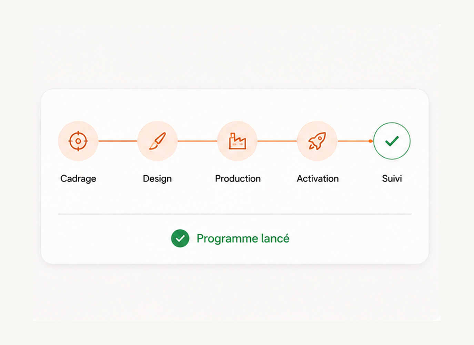This screenshot has height=345, width=474.
Task: Select the Suivi checkmark circle
Action: click(x=392, y=141)
